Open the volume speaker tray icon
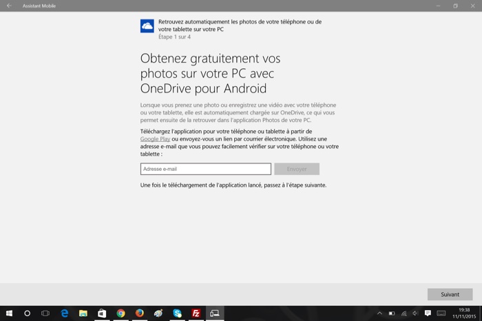 (415, 313)
